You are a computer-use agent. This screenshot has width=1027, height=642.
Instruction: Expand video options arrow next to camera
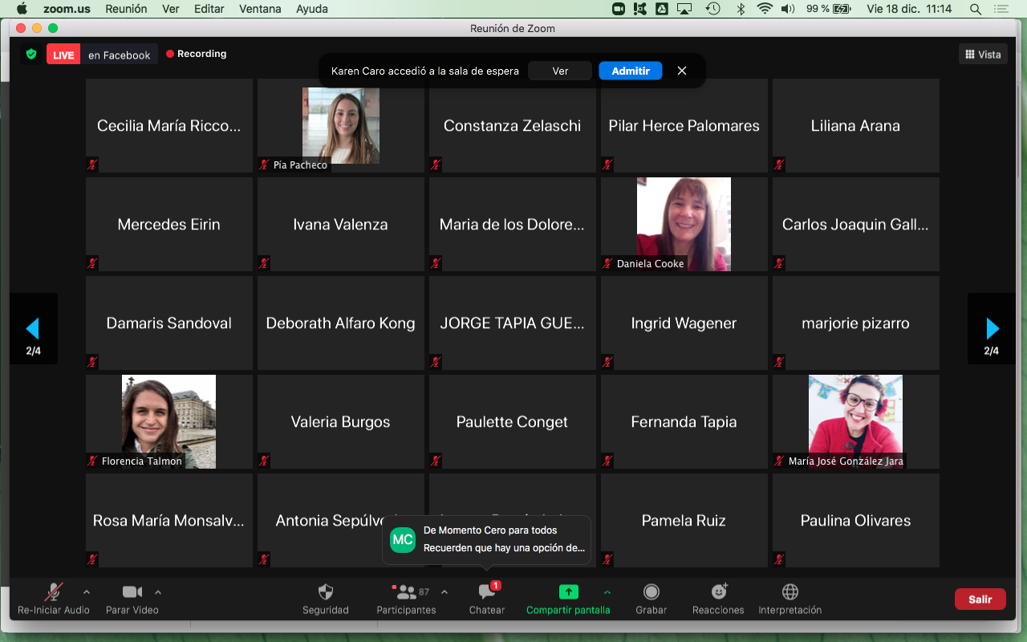coord(158,592)
